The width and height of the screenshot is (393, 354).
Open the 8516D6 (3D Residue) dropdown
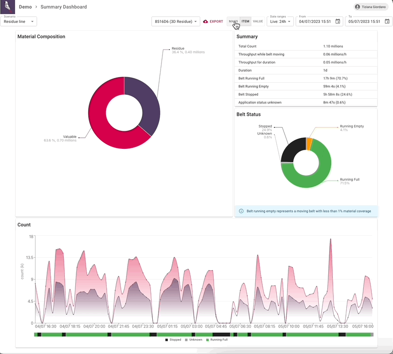click(176, 21)
